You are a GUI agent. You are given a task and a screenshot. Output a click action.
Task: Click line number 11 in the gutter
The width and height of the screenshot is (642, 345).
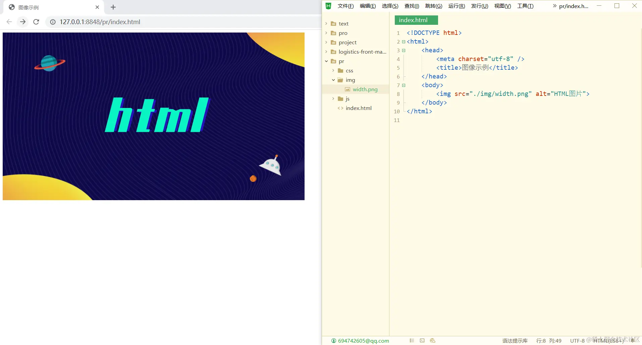(397, 120)
